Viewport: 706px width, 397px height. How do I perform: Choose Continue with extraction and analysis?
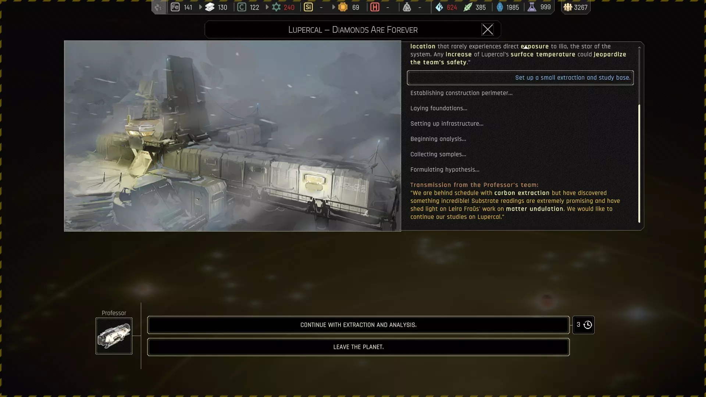(358, 325)
